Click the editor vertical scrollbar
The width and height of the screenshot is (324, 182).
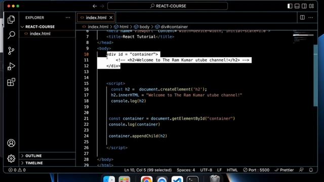pos(316,75)
